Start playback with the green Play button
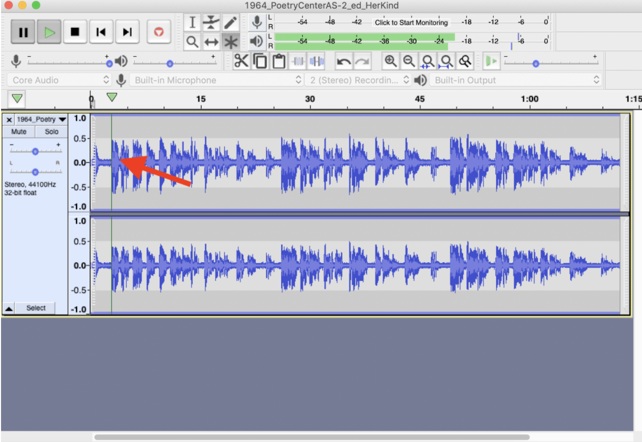 tap(49, 32)
